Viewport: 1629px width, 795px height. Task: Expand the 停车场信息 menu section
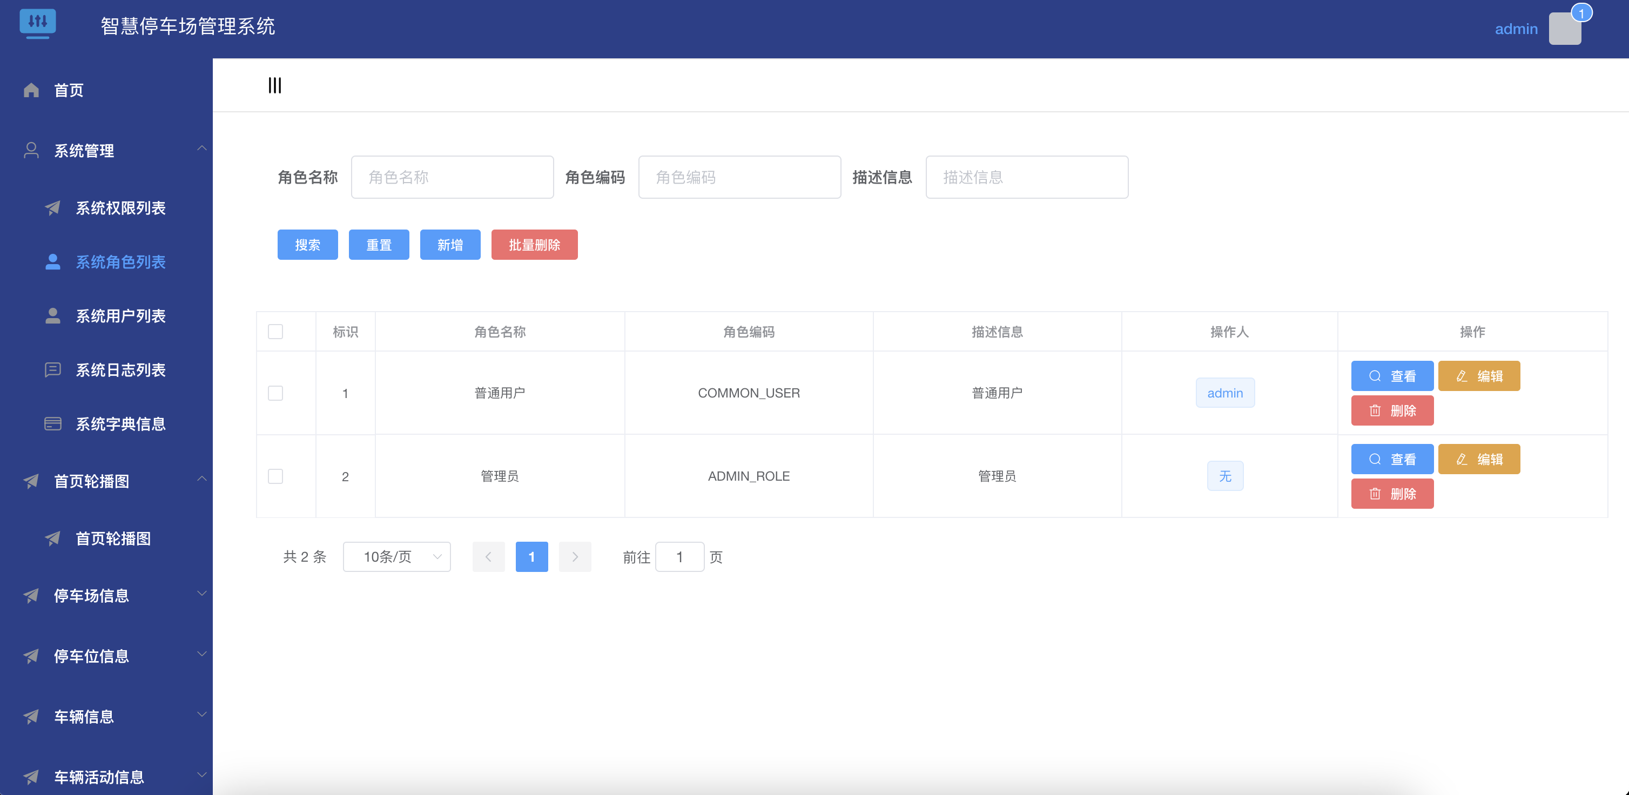coord(201,595)
